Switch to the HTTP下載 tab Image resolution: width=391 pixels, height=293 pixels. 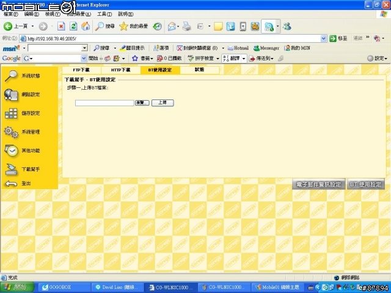click(x=121, y=70)
